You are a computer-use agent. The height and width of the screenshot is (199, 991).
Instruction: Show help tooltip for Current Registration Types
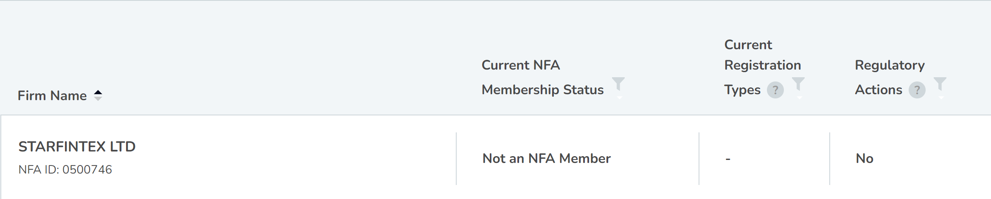coord(775,90)
